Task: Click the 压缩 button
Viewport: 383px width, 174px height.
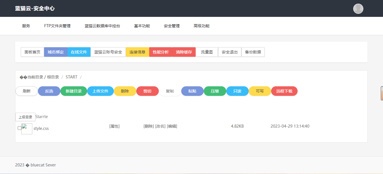Action: [x=215, y=91]
